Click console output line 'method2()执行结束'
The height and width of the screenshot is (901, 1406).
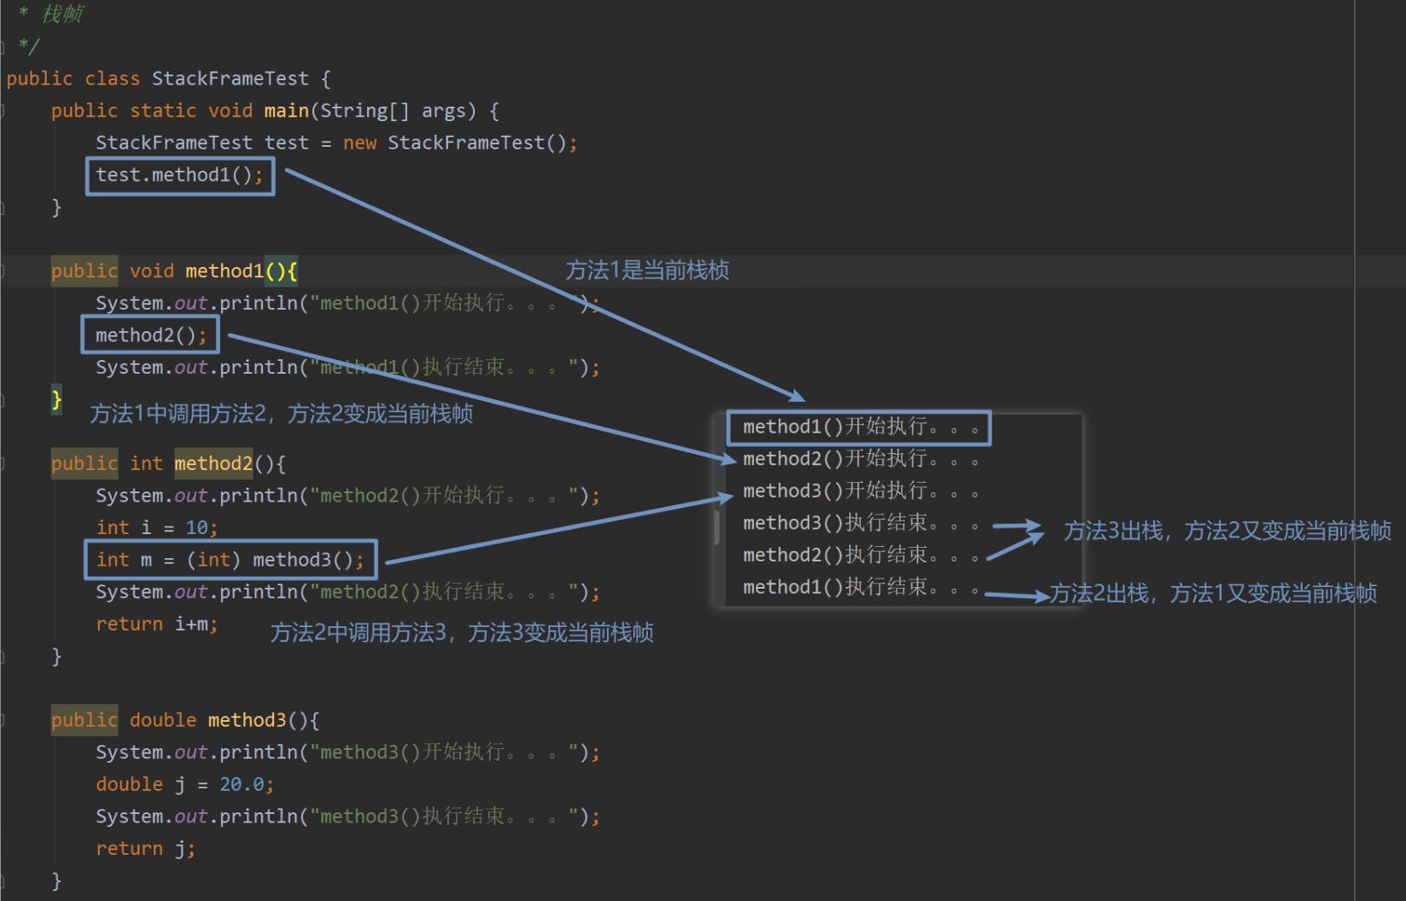861,555
